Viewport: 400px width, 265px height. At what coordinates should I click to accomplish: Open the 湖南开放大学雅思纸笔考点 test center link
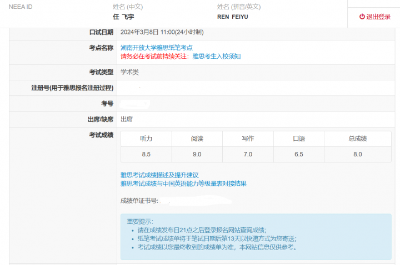click(x=156, y=48)
